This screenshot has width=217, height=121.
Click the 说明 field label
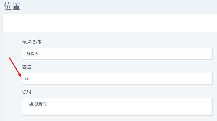(x=27, y=92)
